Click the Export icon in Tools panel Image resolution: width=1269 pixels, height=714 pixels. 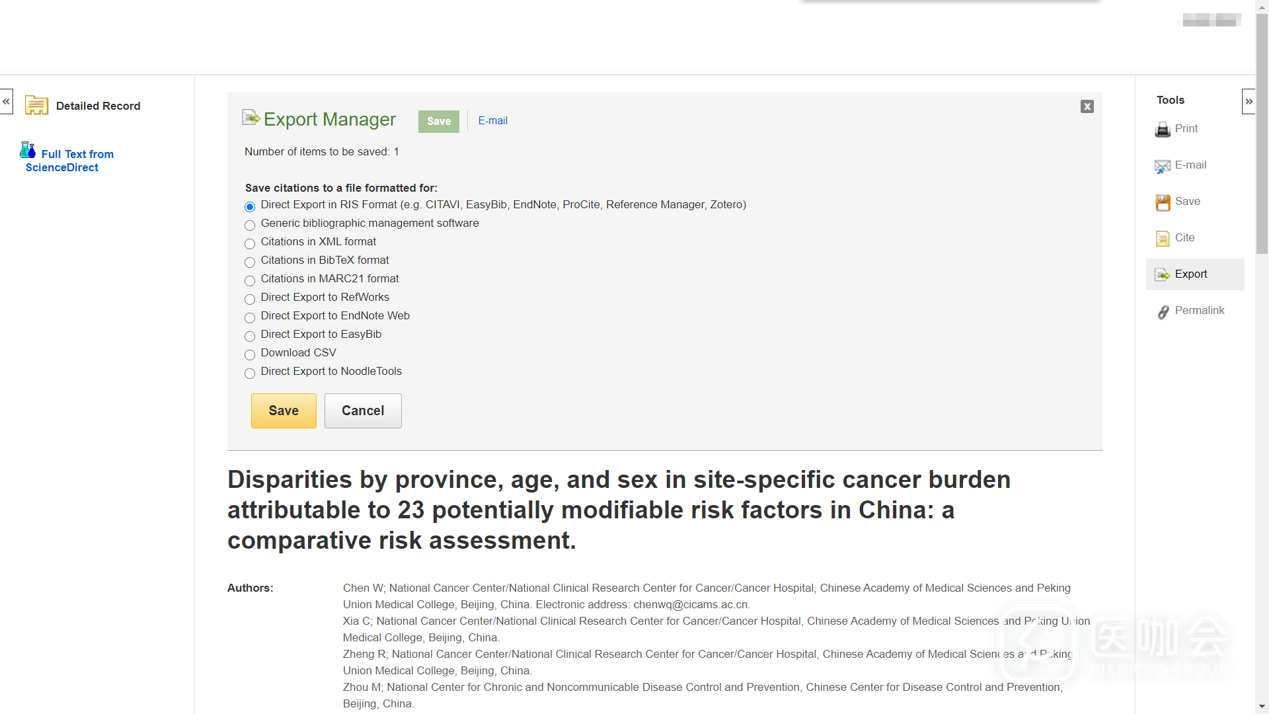(1162, 274)
